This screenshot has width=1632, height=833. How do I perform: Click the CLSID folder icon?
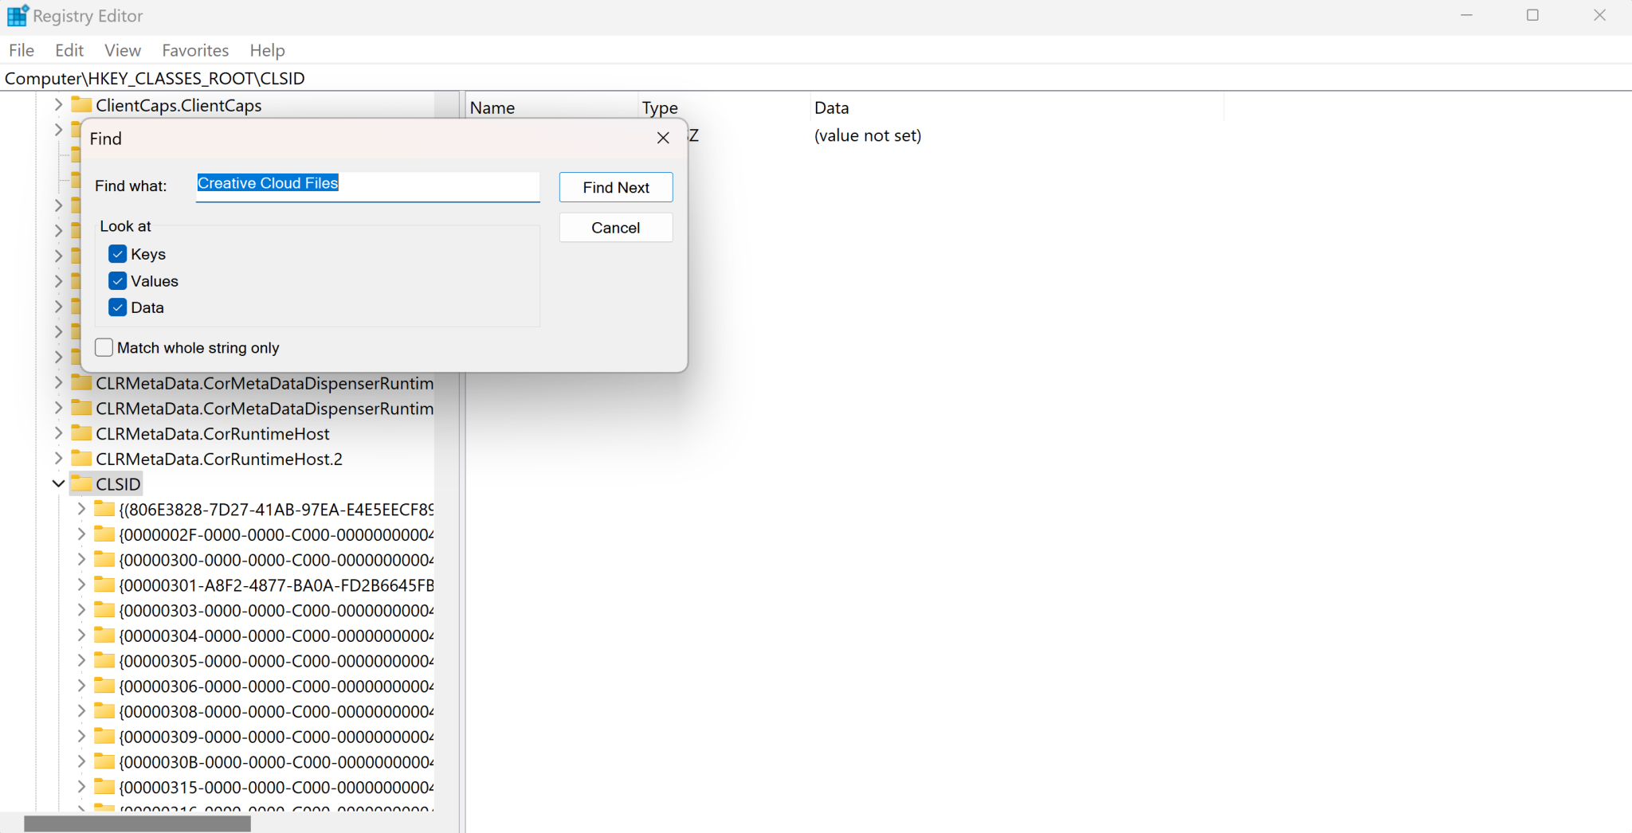pyautogui.click(x=81, y=484)
